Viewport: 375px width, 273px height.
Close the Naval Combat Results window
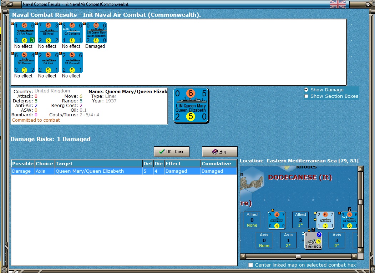click(x=368, y=4)
